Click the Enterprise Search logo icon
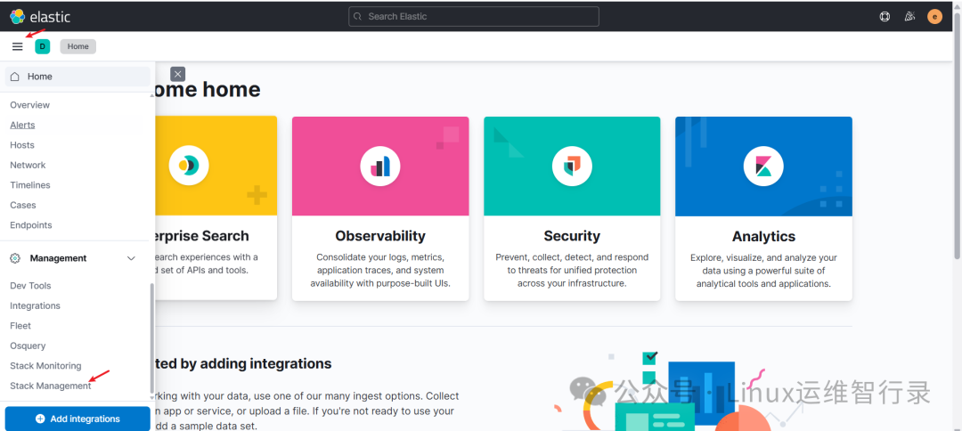The width and height of the screenshot is (962, 431). pyautogui.click(x=189, y=166)
